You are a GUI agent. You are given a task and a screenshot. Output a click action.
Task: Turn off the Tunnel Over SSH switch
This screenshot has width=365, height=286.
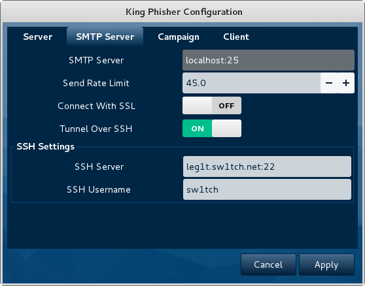click(212, 129)
